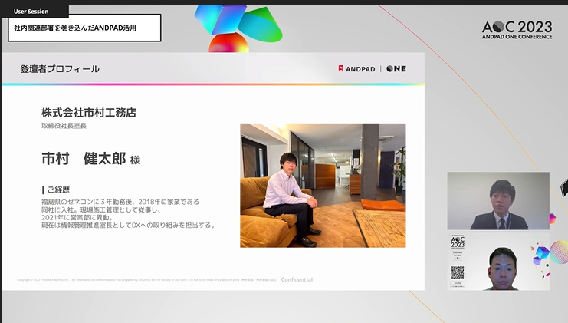This screenshot has height=323, width=568.
Task: Select the lower speaker video thumbnail
Action: pos(498,262)
